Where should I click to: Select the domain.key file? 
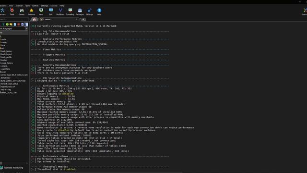pos(5,78)
